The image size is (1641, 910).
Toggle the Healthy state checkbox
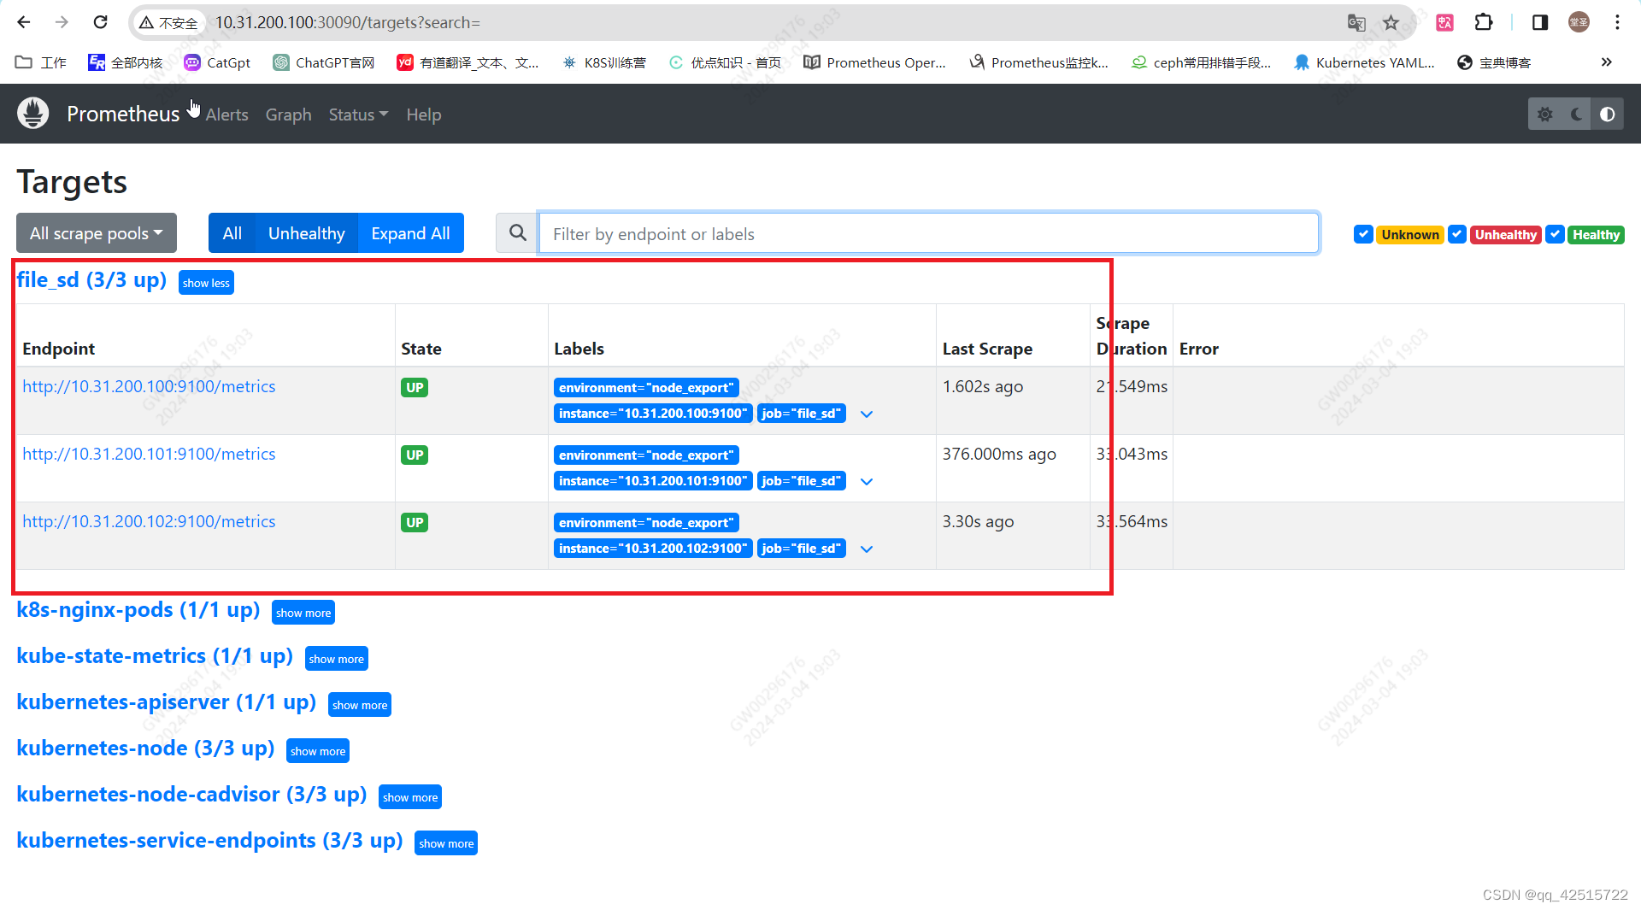click(1556, 234)
